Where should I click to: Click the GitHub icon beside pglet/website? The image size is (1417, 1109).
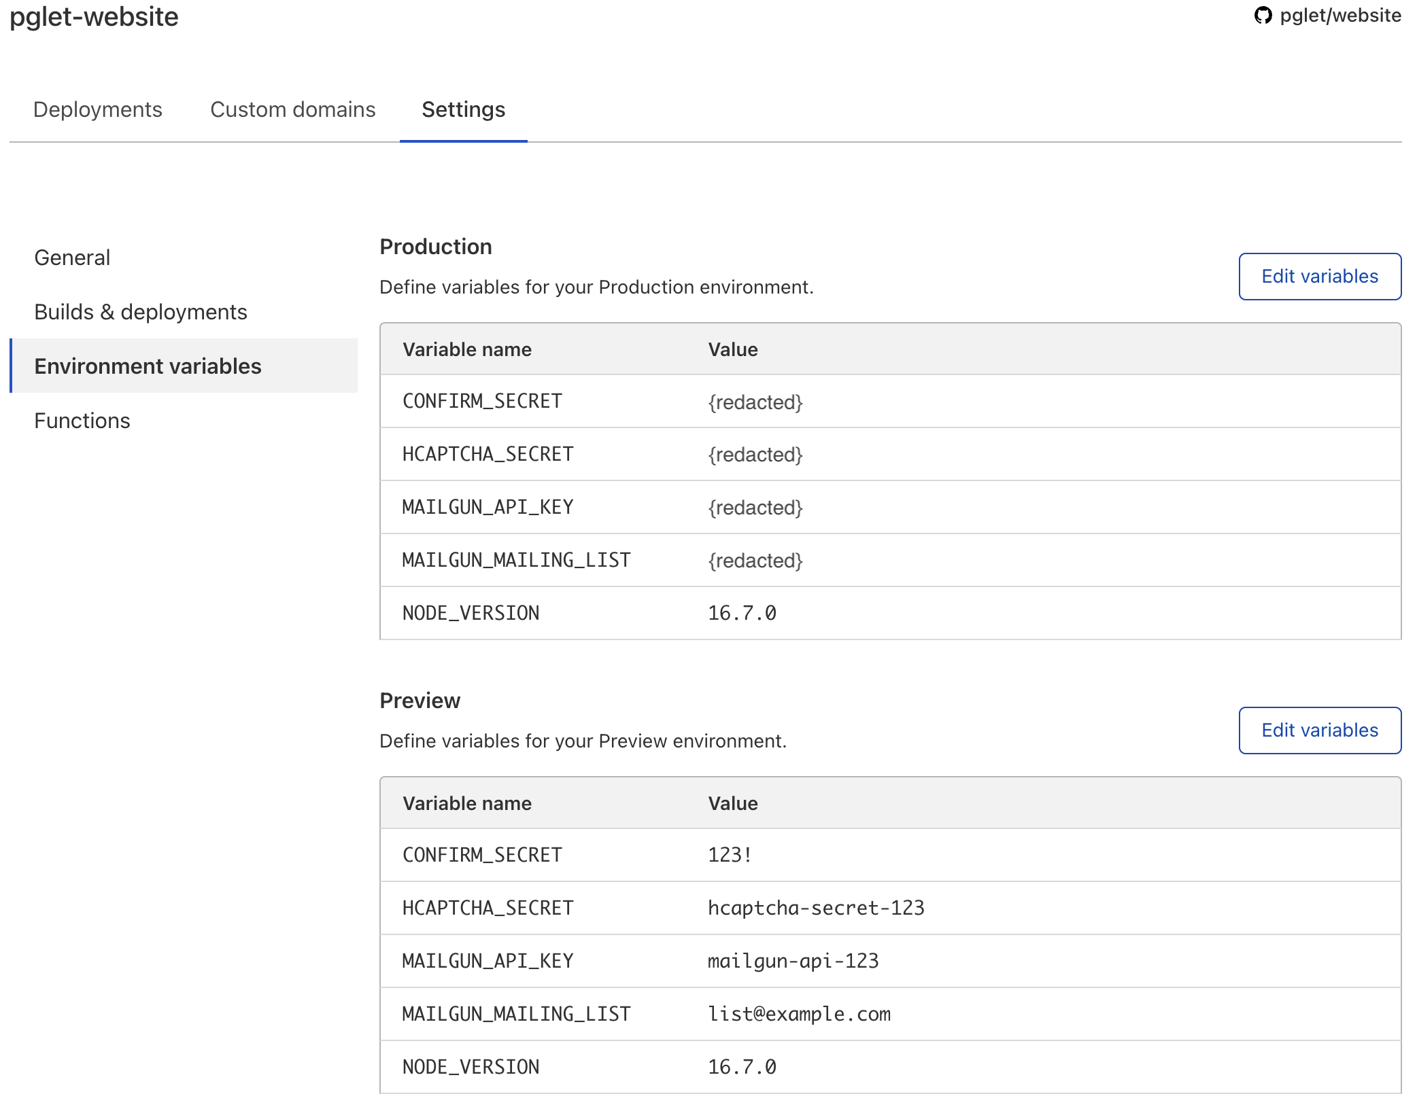[x=1263, y=16]
